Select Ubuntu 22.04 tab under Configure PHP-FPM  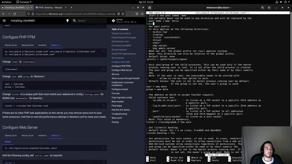11,45
